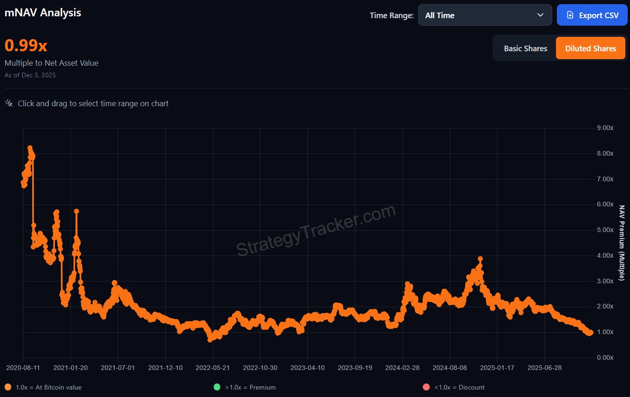The image size is (630, 397).
Task: Select the Diluted Shares option
Action: coord(590,48)
